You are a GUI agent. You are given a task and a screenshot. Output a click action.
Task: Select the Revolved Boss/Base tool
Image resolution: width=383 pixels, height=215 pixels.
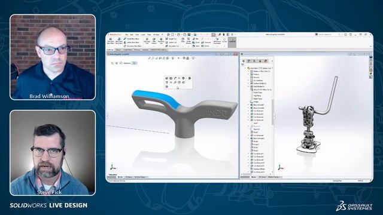(x=119, y=41)
